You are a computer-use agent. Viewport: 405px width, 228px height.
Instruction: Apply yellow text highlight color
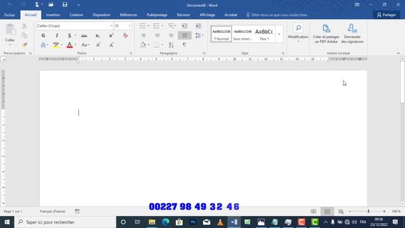[56, 45]
